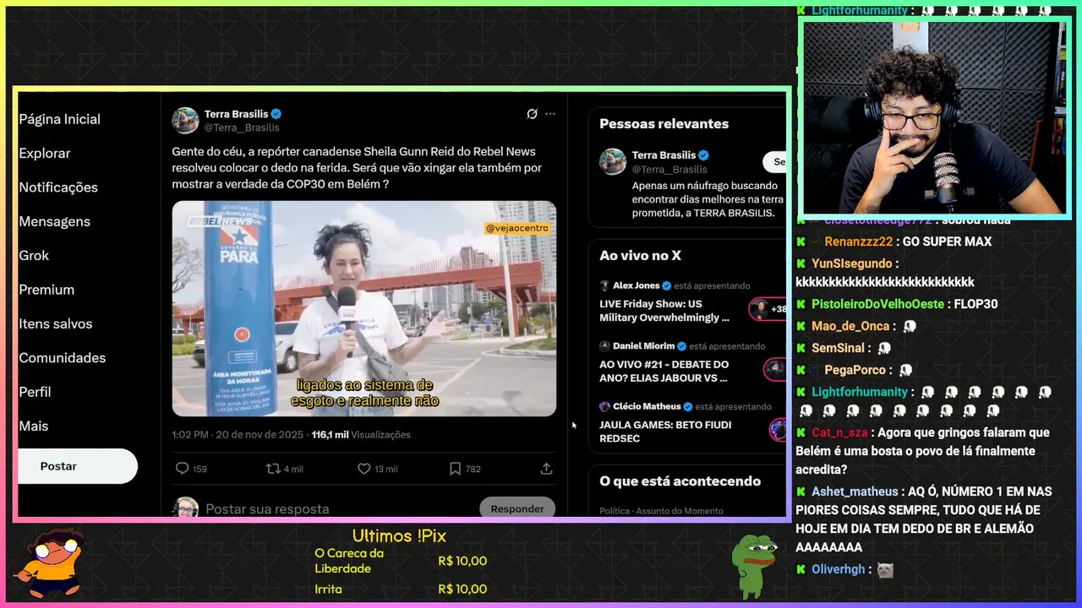Open Clécio Matheus JAULA GAMES live
1082x608 pixels.
[x=665, y=432]
